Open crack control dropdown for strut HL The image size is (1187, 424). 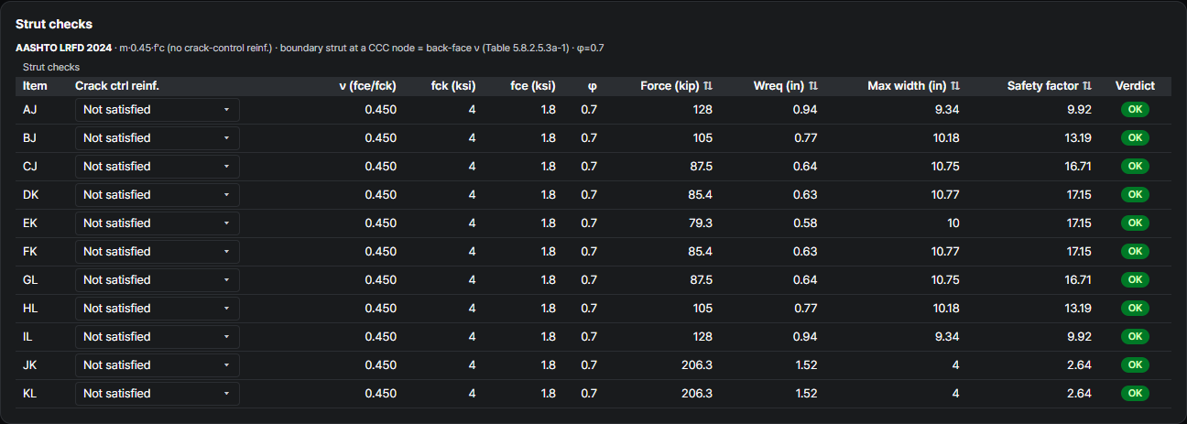pos(158,309)
